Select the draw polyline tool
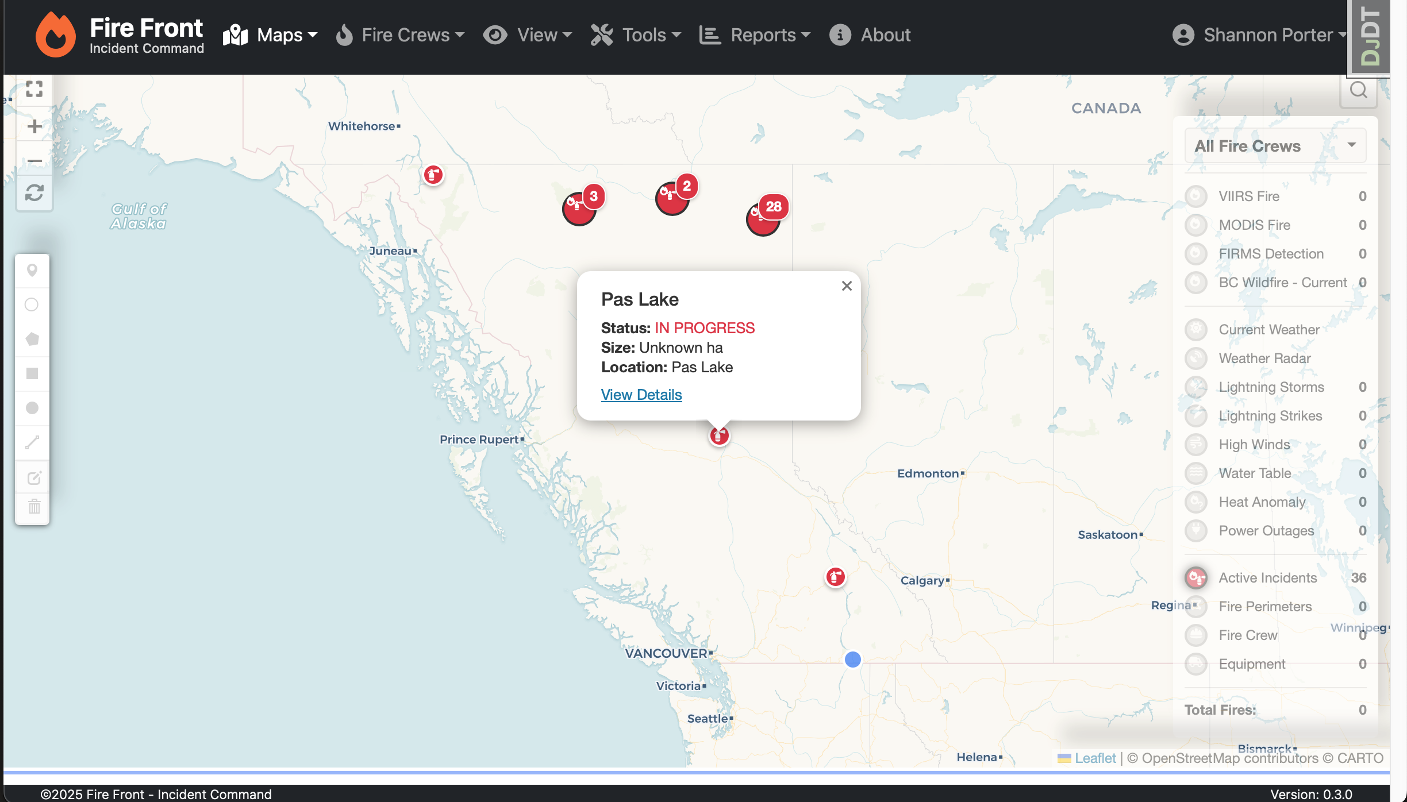Screen dimensions: 1407x802 pos(32,442)
